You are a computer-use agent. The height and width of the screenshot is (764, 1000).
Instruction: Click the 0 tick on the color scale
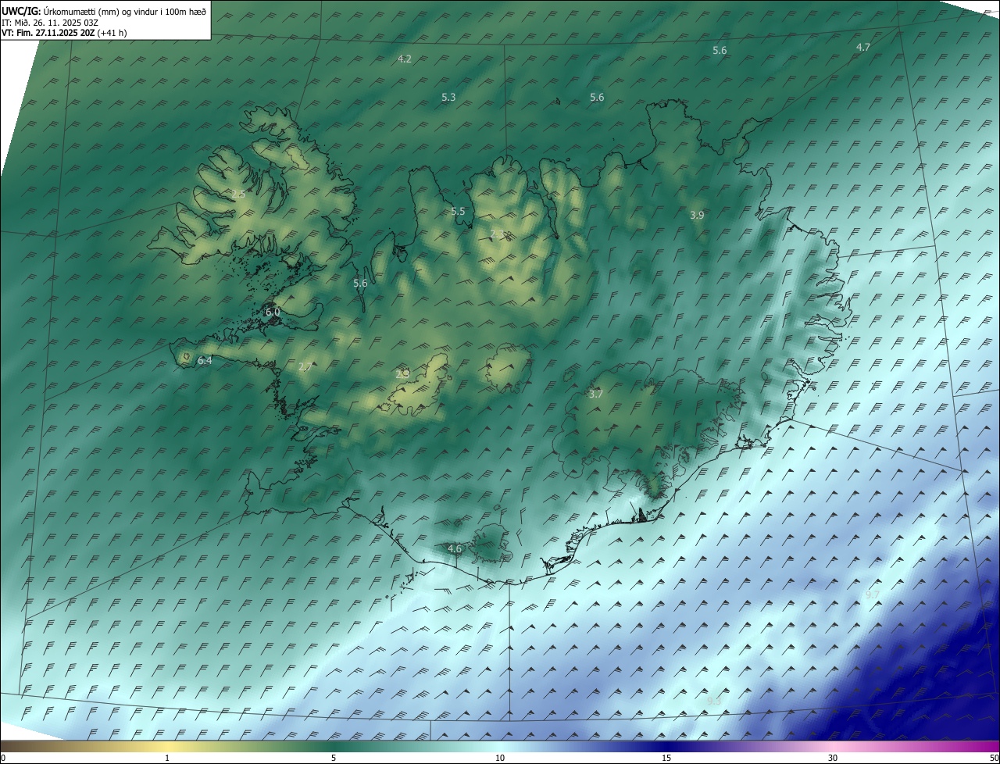(3, 759)
